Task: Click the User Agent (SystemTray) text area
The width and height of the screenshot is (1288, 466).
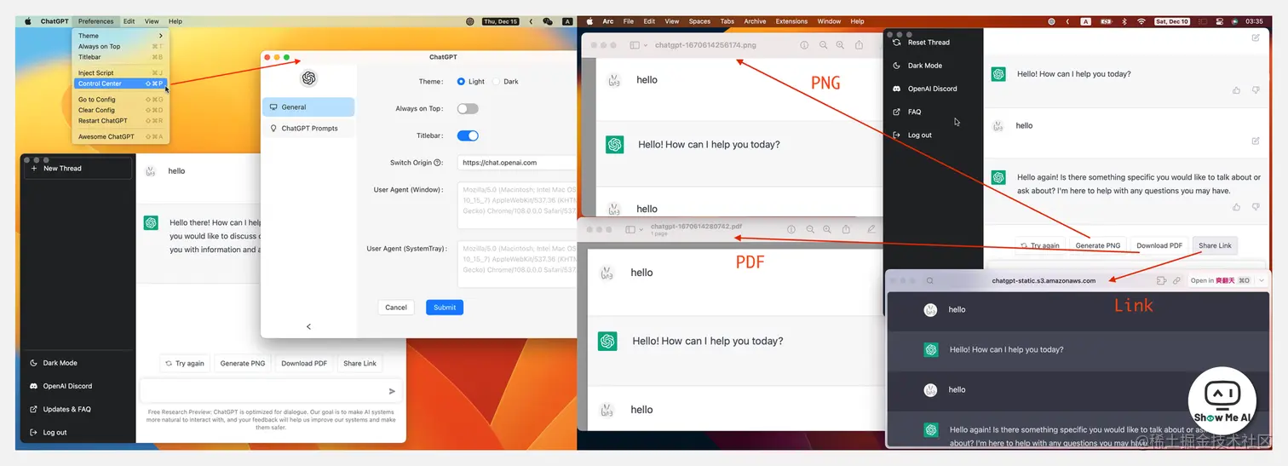Action: [516, 264]
